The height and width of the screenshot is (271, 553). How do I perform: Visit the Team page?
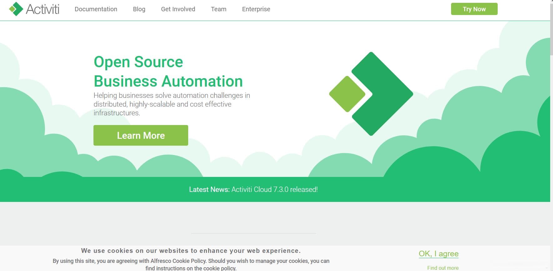pyautogui.click(x=219, y=9)
